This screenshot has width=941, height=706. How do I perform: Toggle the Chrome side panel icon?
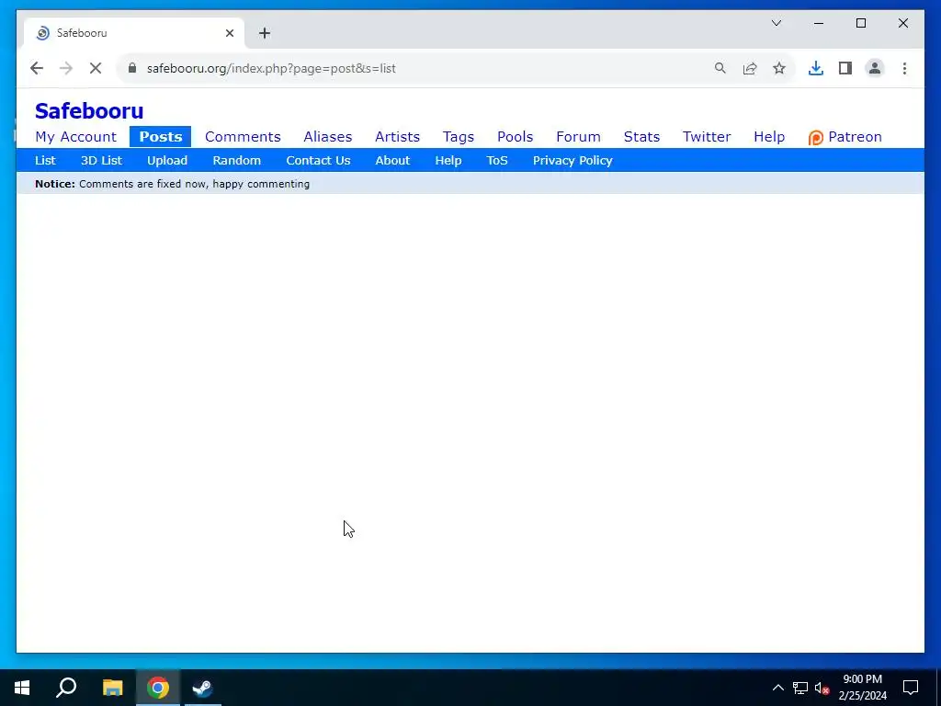pyautogui.click(x=845, y=68)
